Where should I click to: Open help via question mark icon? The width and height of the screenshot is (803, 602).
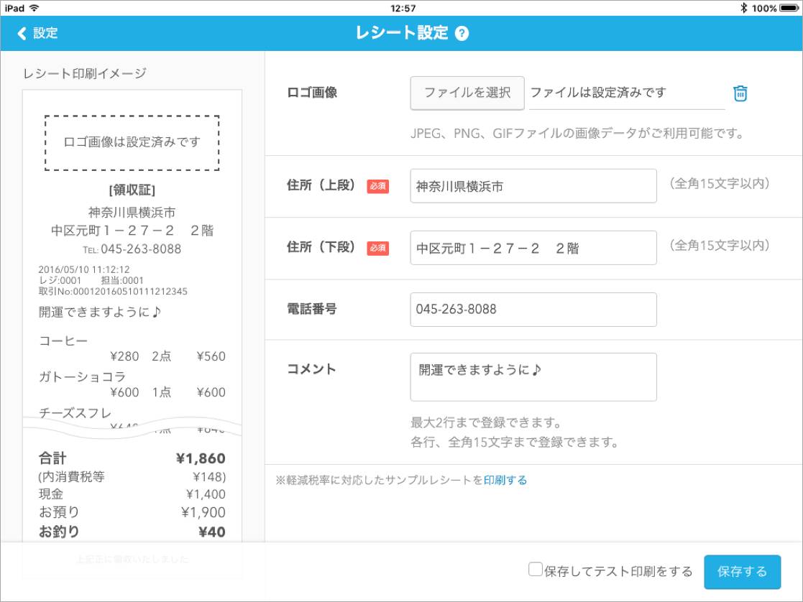coord(462,34)
